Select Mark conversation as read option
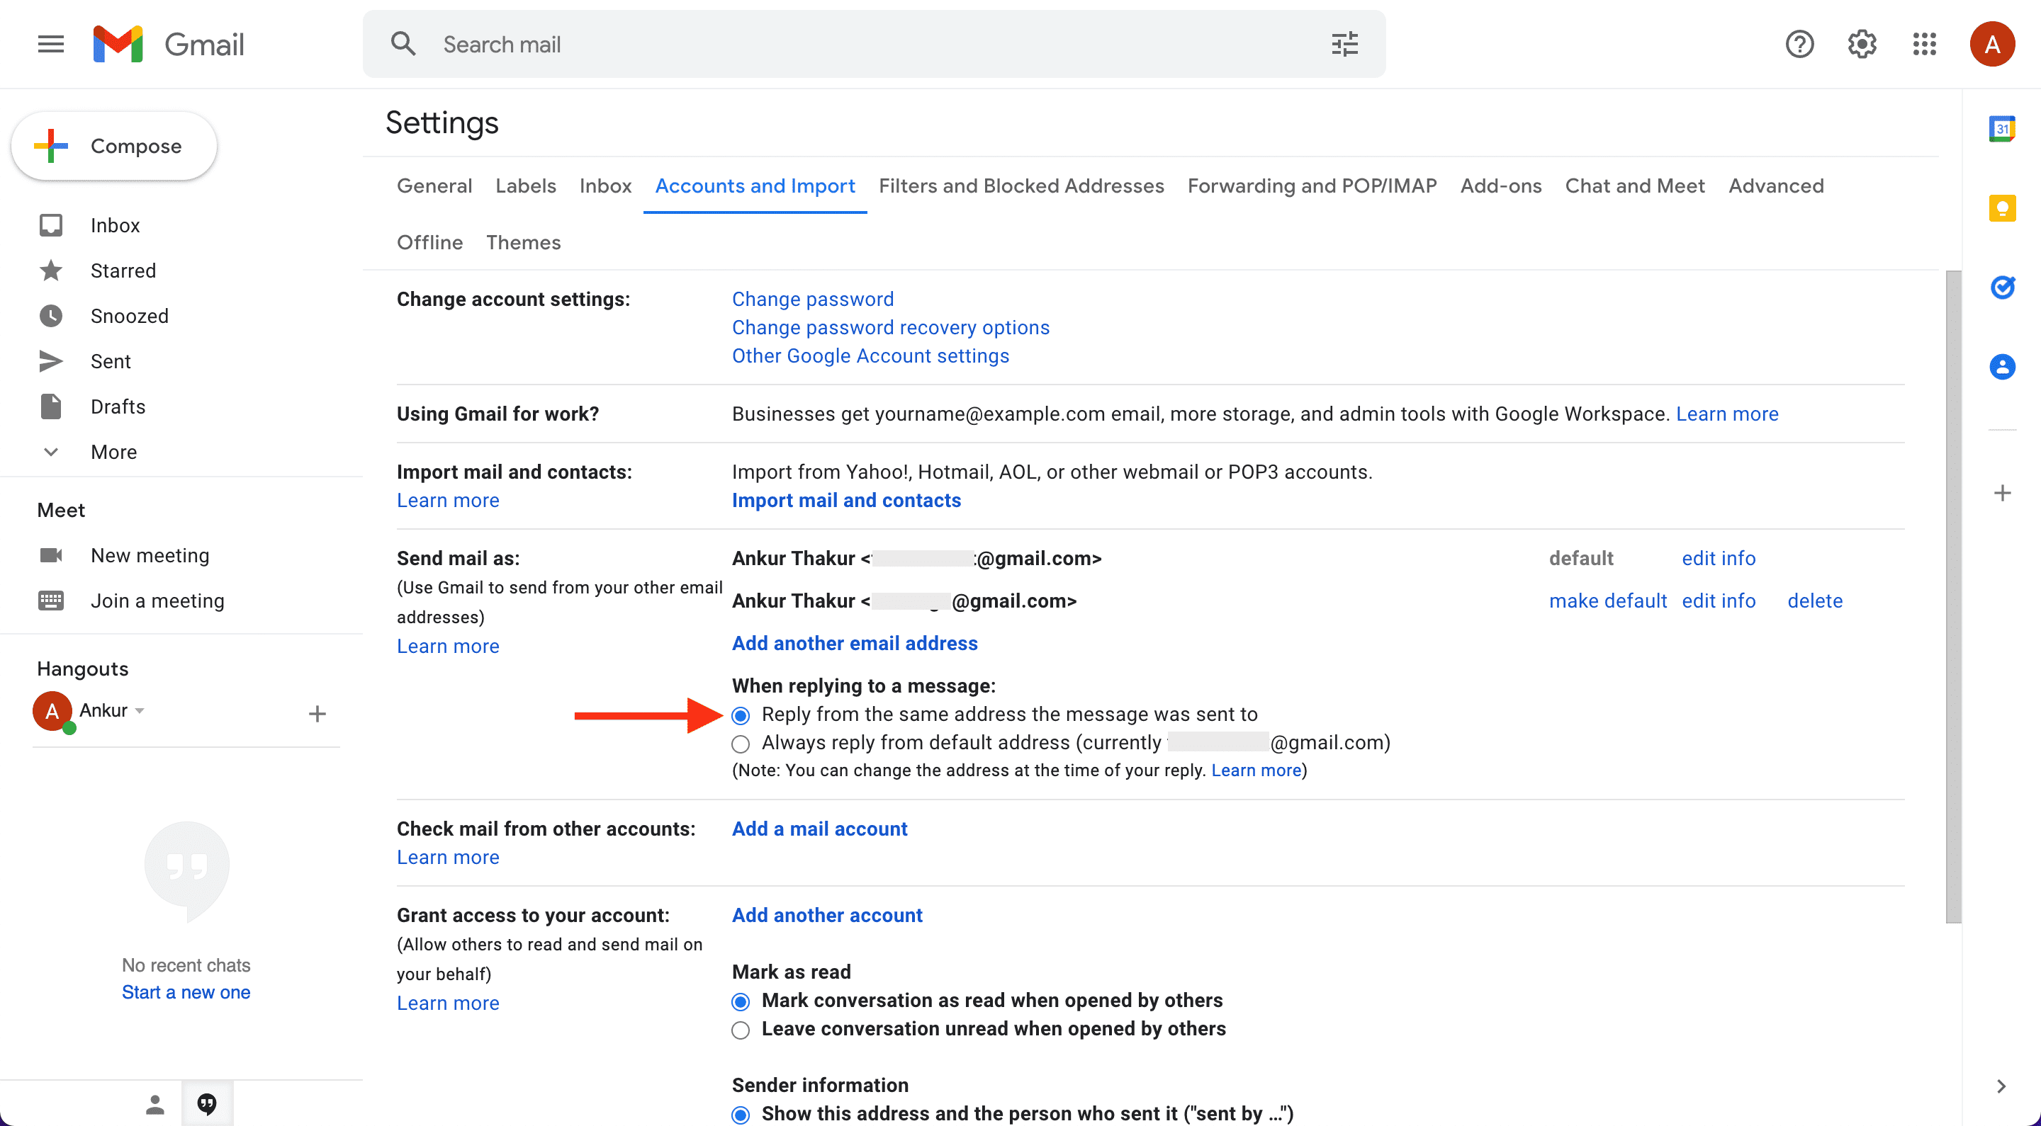The width and height of the screenshot is (2041, 1126). pos(741,1001)
